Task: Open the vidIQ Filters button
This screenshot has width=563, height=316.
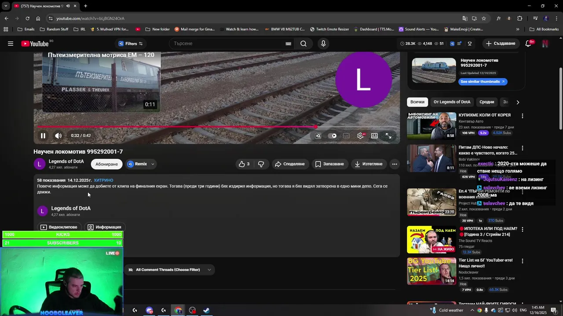Action: point(131,43)
